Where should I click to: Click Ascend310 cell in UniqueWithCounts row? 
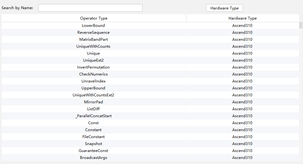(x=242, y=46)
